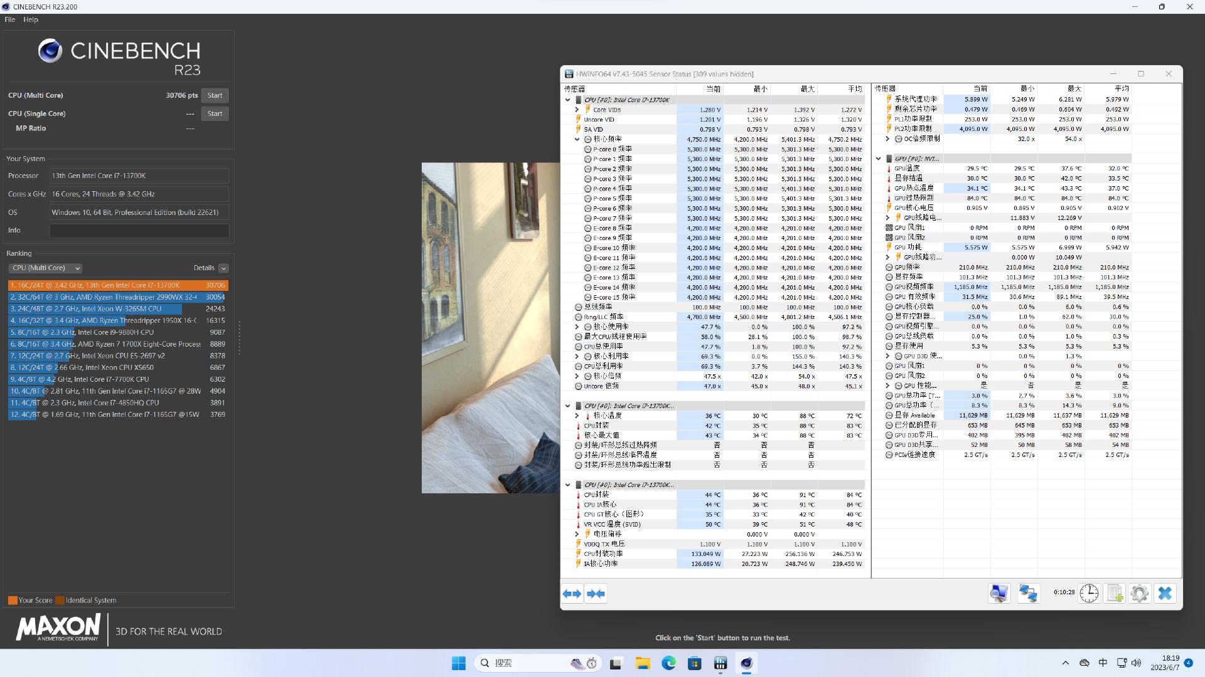Start the CPU Multi Core test

click(x=215, y=95)
